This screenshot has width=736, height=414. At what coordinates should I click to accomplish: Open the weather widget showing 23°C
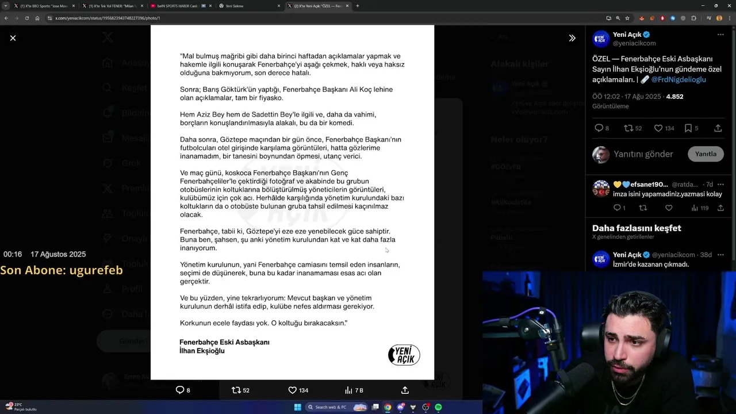pos(21,407)
